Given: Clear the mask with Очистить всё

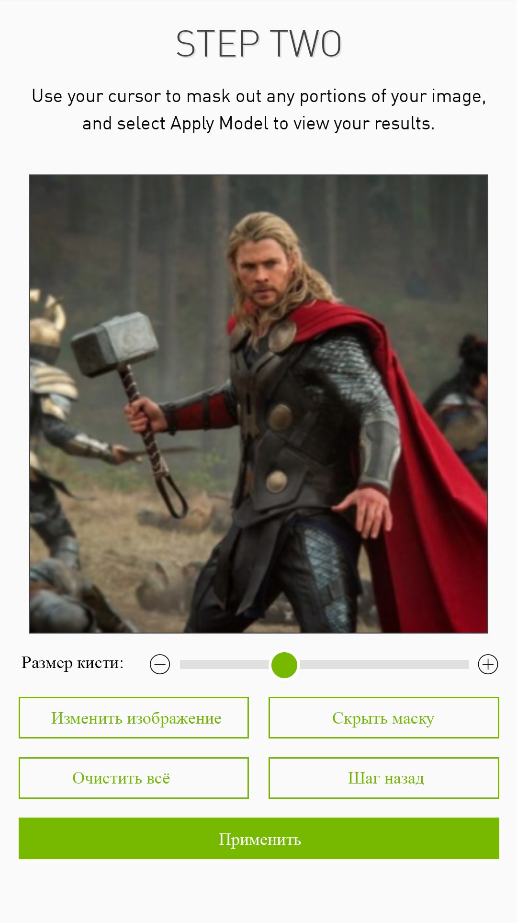Looking at the screenshot, I should (134, 778).
